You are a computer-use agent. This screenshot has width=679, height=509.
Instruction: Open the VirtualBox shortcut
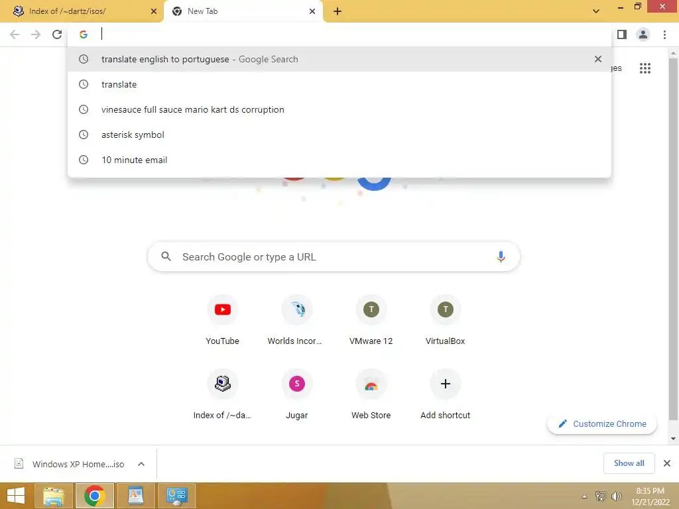pos(445,320)
